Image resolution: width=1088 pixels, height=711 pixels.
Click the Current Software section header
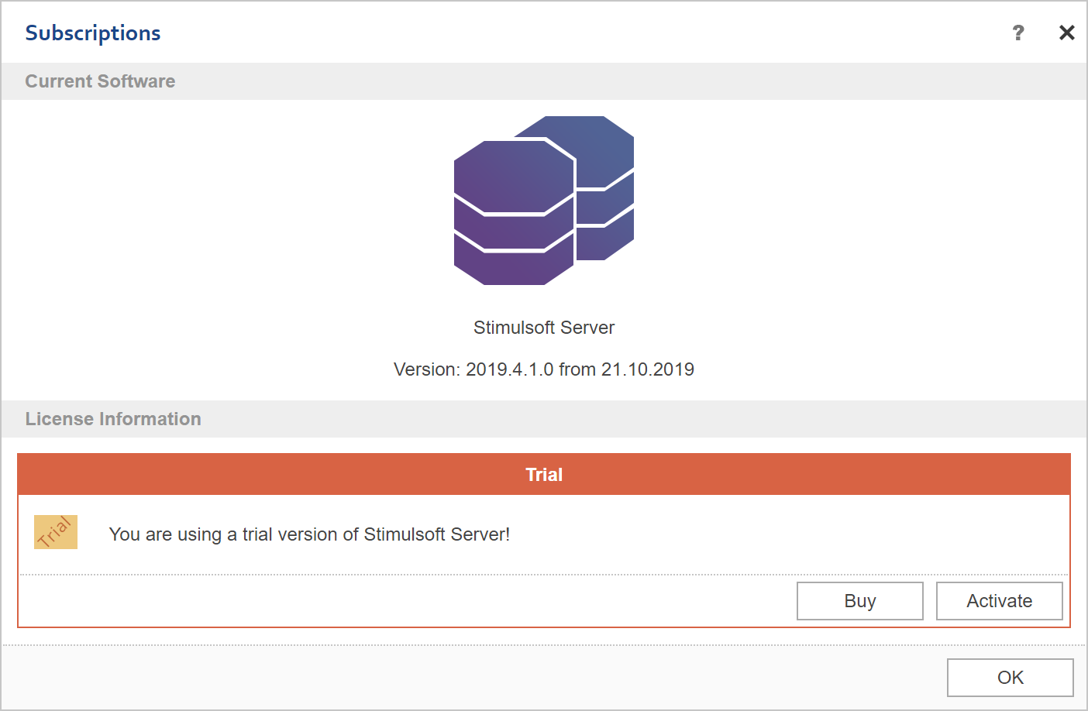pos(544,81)
